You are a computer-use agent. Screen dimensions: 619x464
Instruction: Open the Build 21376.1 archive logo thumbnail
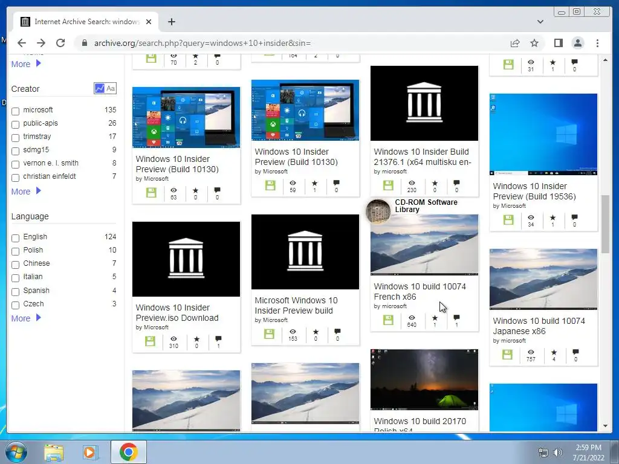pyautogui.click(x=424, y=103)
